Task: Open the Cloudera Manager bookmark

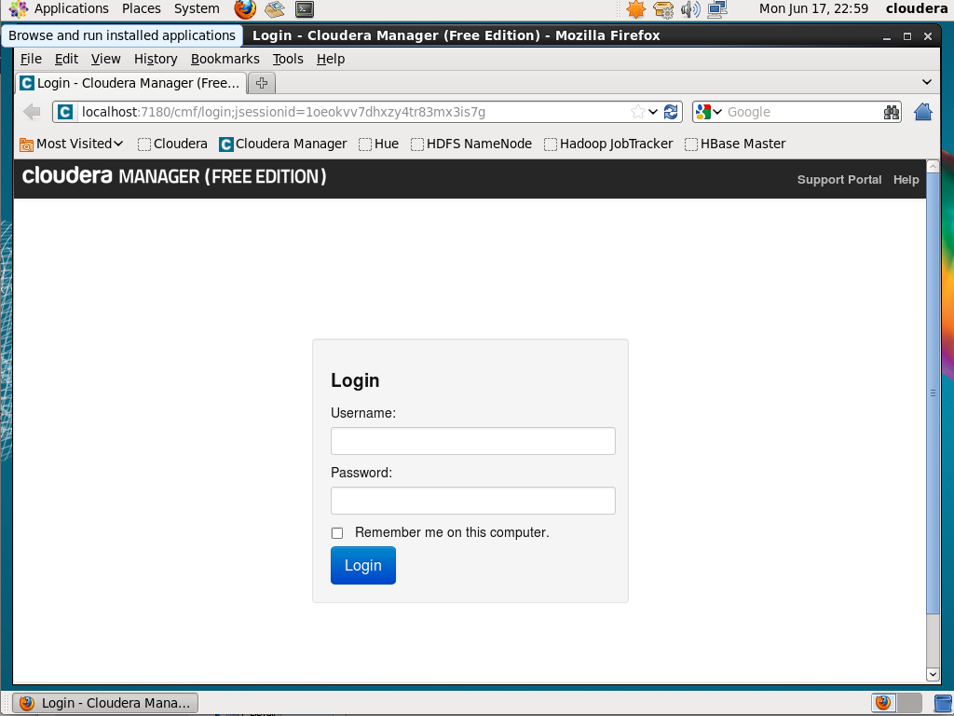Action: click(x=283, y=145)
